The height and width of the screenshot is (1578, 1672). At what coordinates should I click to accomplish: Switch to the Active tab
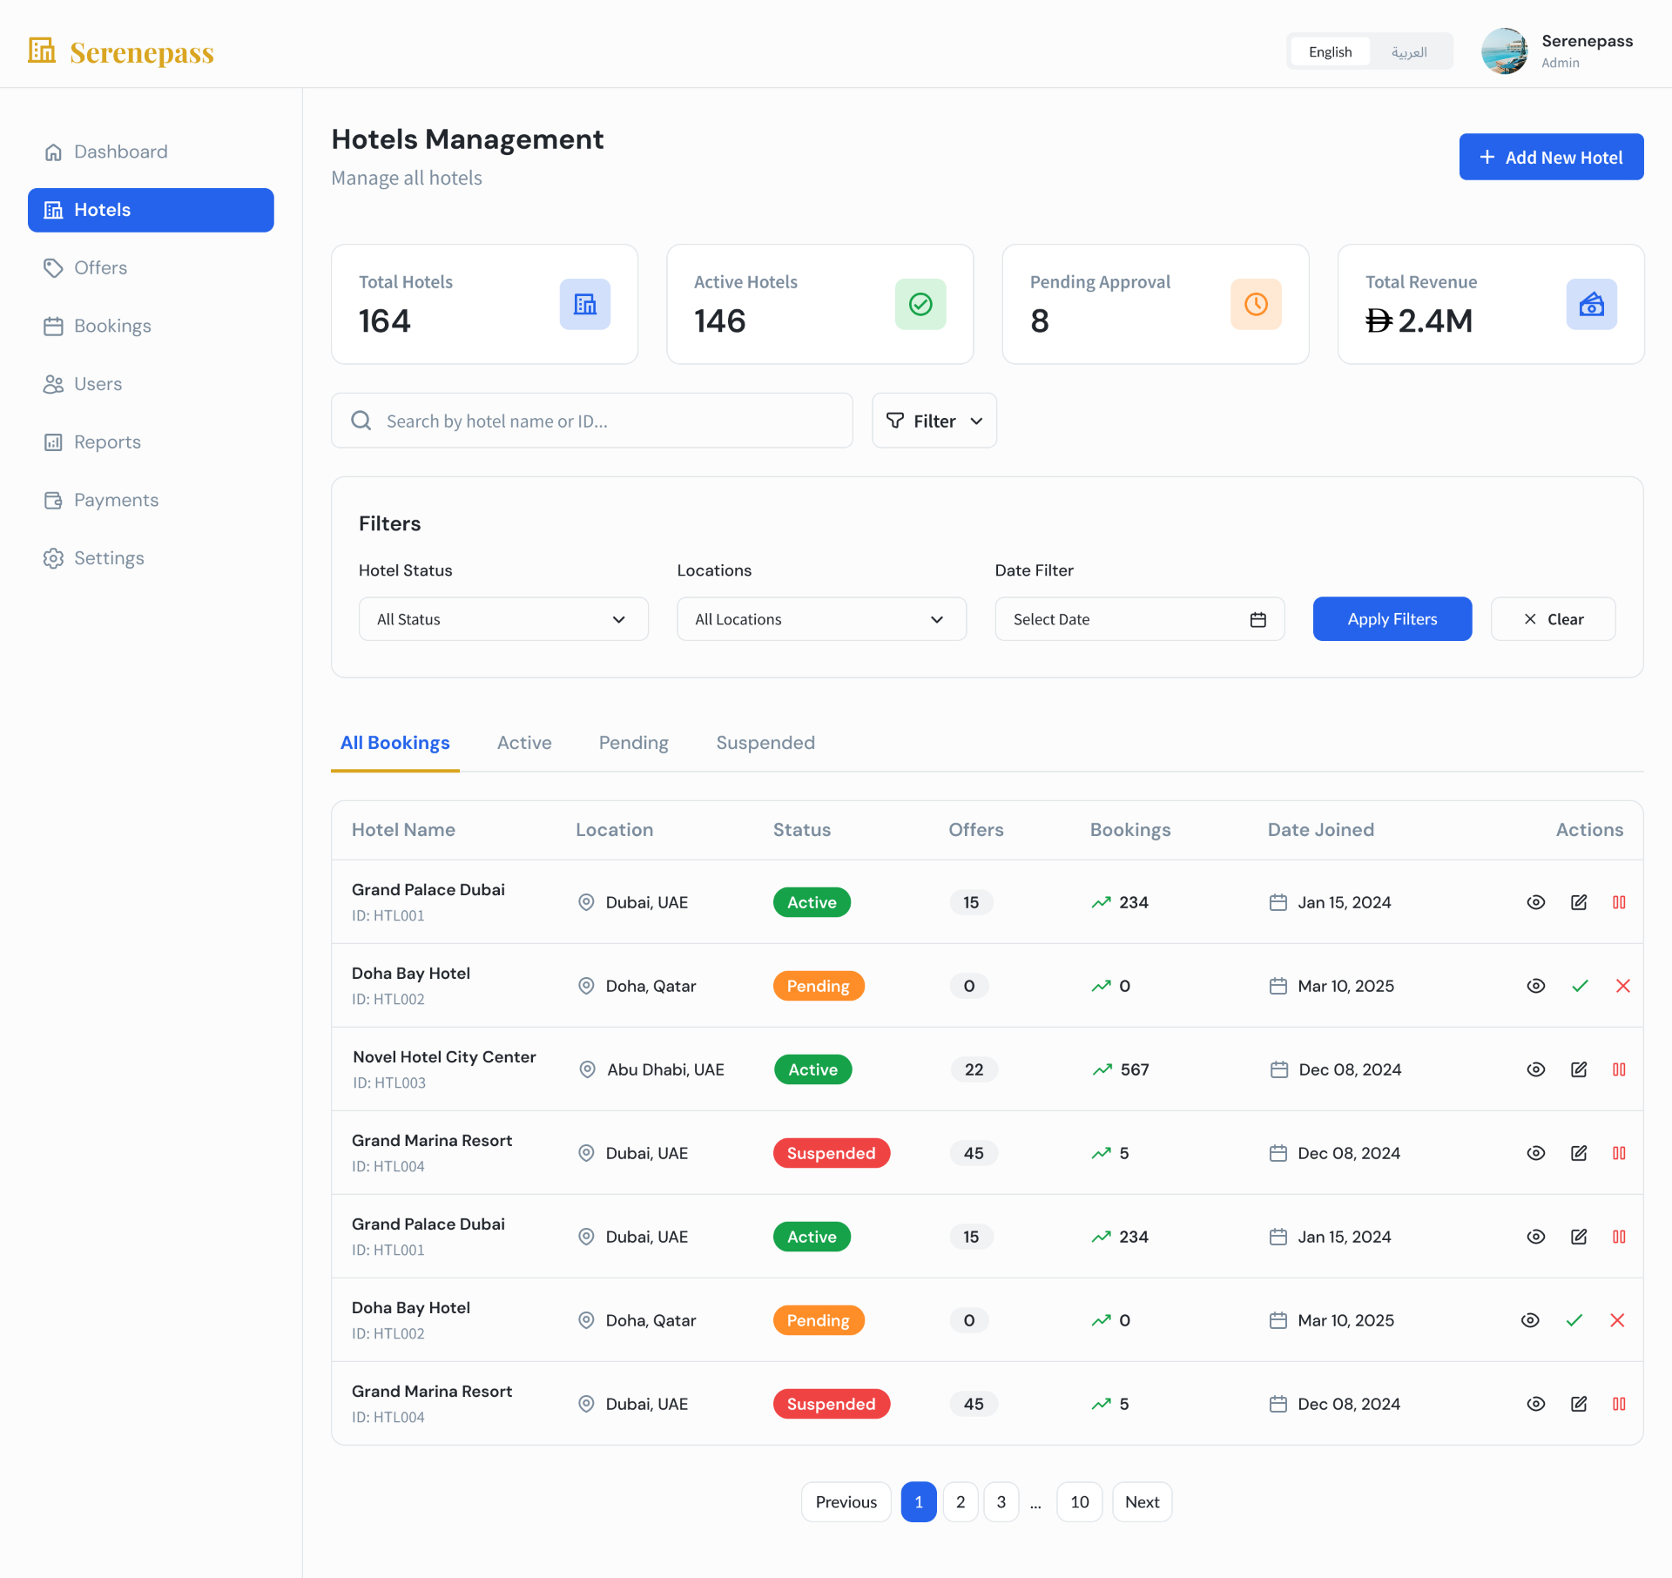tap(524, 743)
